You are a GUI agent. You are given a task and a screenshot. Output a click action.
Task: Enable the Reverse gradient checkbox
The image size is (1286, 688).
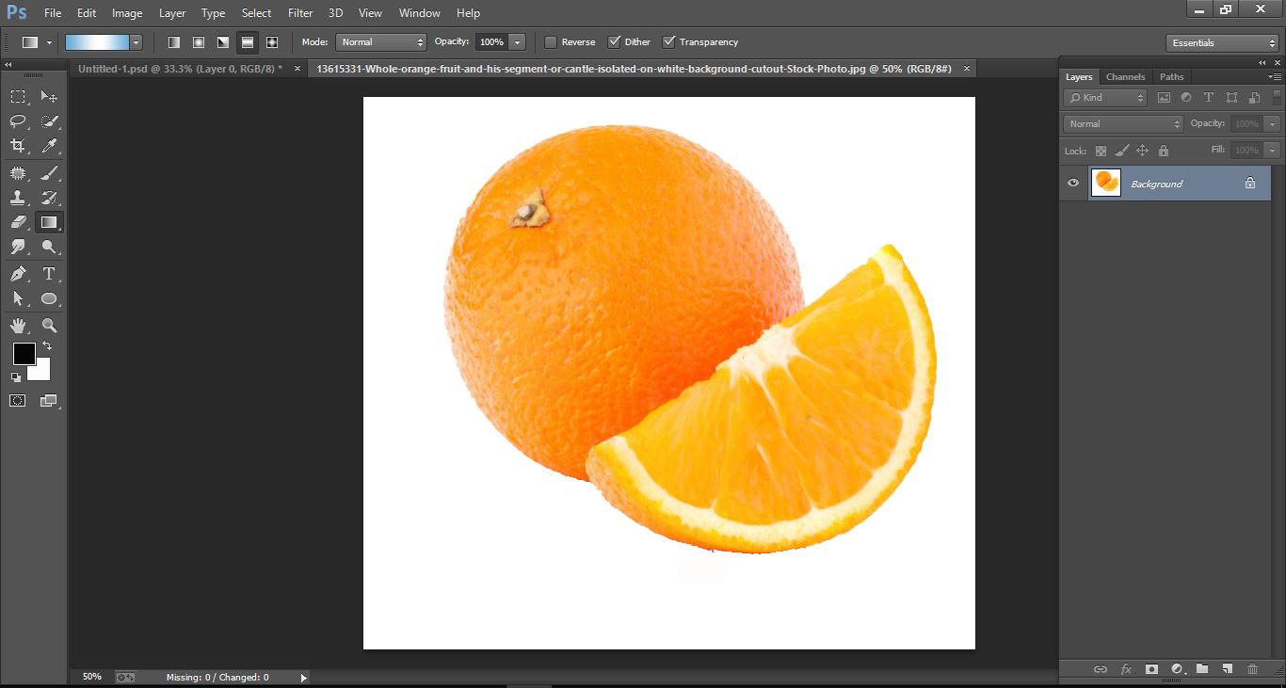coord(552,41)
